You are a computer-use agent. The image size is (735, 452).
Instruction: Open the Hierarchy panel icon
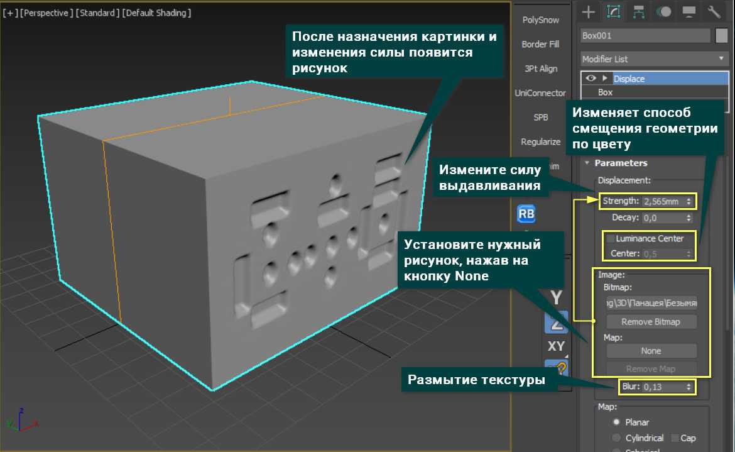tap(639, 12)
